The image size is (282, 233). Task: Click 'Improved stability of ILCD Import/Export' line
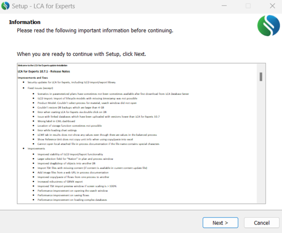pyautogui.click(x=70, y=154)
